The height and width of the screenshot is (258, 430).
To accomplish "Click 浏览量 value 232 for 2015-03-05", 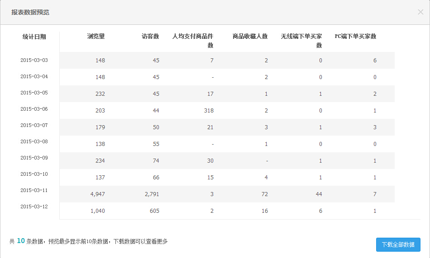I will pyautogui.click(x=100, y=94).
